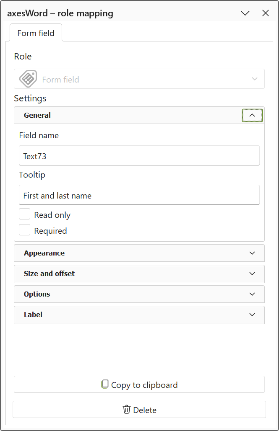
Task: Expand the Size and offset section
Action: (x=252, y=274)
